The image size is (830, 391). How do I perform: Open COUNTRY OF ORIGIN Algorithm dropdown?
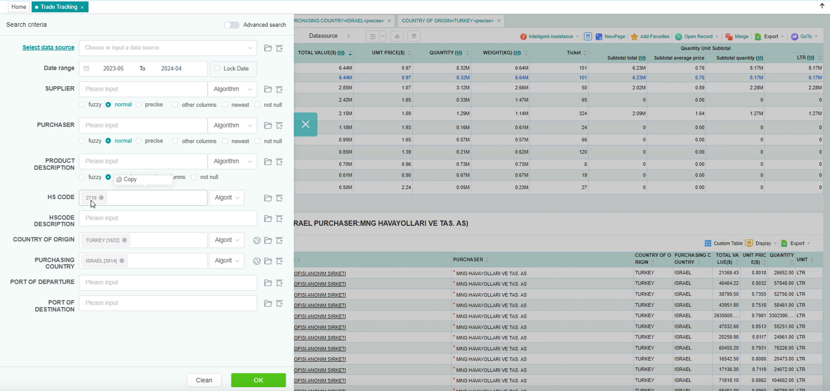[227, 240]
